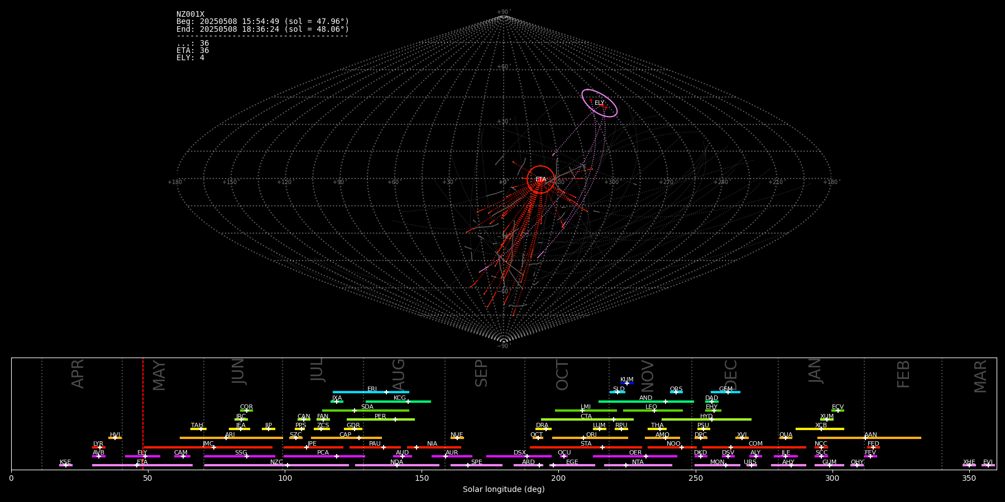Image resolution: width=1005 pixels, height=502 pixels.
Task: Click the AND shower label
Action: (x=646, y=398)
